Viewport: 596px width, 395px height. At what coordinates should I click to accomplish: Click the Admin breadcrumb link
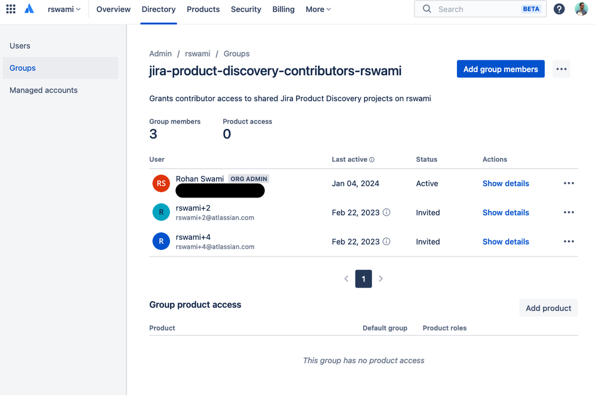[x=160, y=54]
